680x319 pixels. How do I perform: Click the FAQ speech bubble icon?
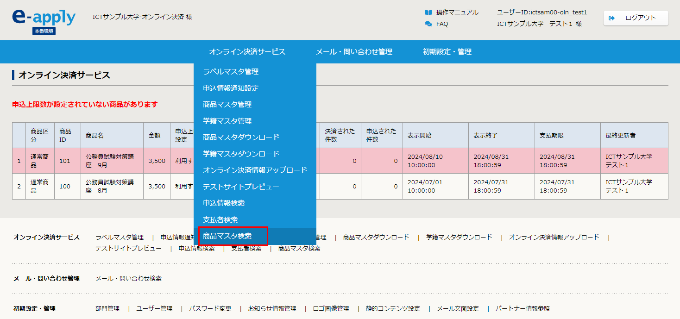[x=428, y=24]
